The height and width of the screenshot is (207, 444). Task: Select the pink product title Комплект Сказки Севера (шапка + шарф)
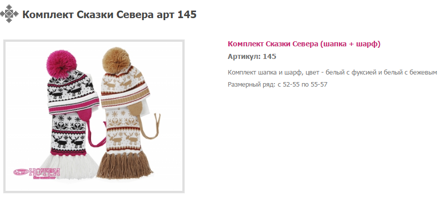(x=304, y=44)
